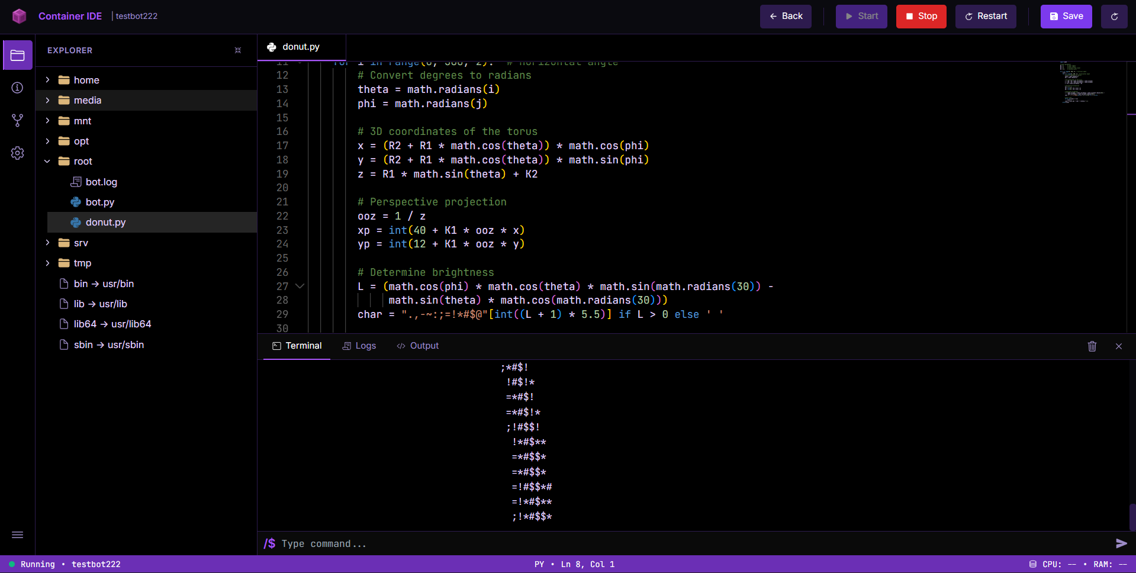Expand the srv folder chevron
1136x573 pixels.
(47, 243)
